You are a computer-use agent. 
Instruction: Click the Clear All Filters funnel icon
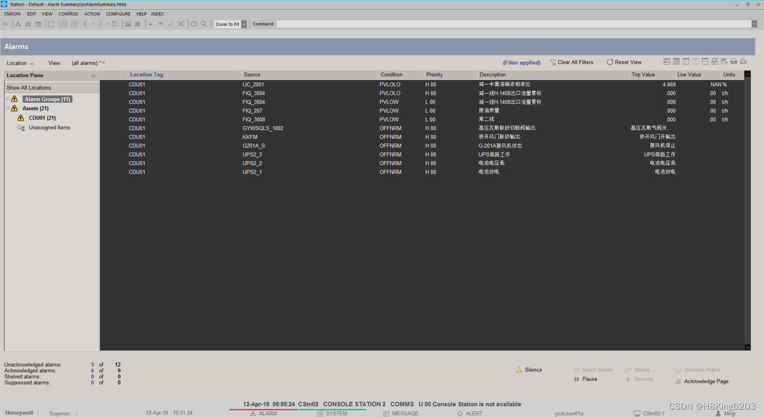coord(553,62)
